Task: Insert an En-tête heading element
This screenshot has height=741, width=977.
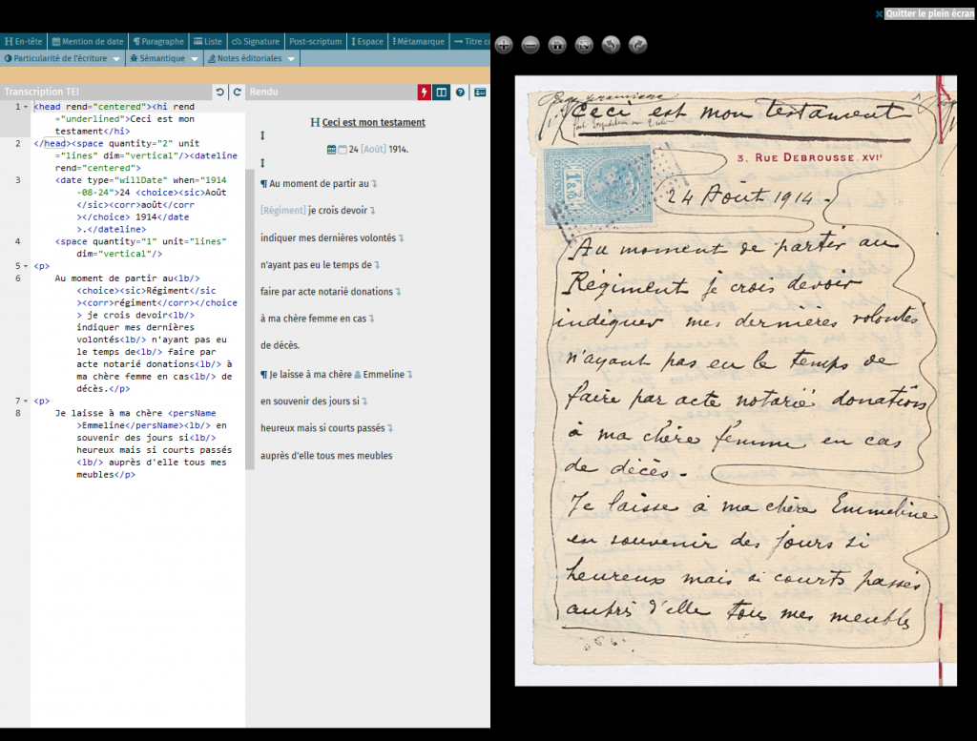Action: 24,41
